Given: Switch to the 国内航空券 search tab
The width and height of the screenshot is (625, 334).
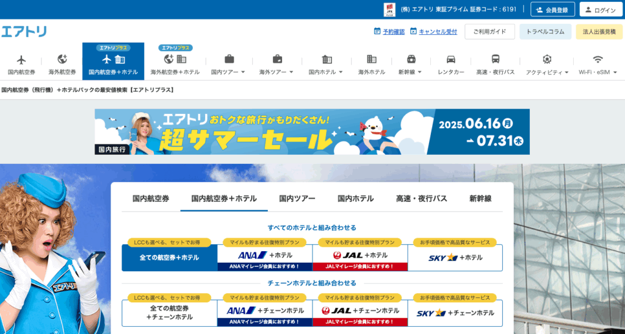Looking at the screenshot, I should (x=151, y=198).
